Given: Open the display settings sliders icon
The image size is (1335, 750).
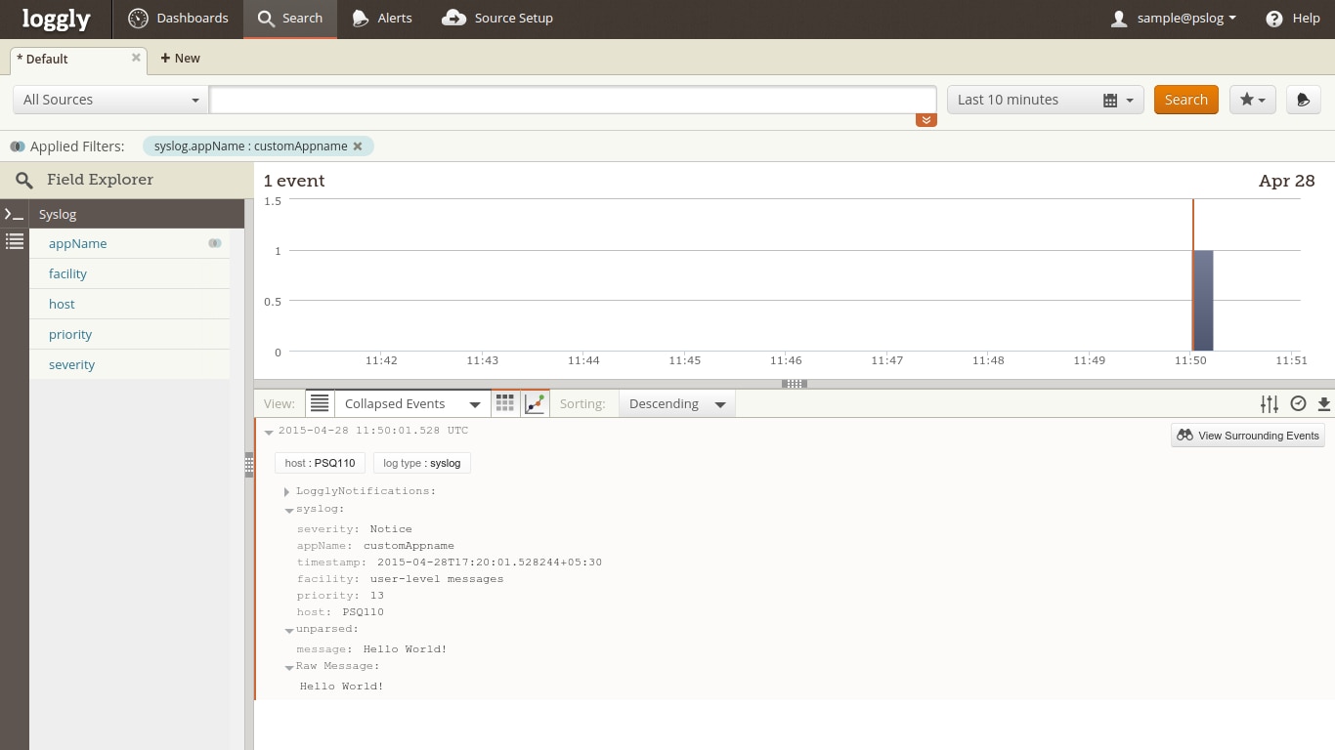Looking at the screenshot, I should point(1269,403).
